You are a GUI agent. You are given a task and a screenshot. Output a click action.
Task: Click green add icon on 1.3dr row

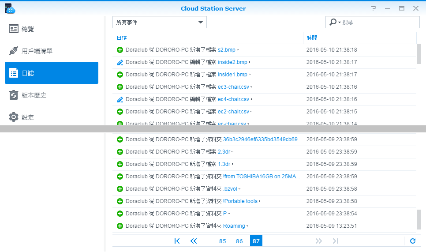120,164
